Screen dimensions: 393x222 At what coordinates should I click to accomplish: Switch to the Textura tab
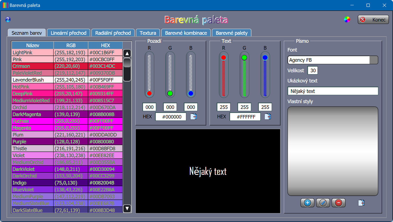148,33
